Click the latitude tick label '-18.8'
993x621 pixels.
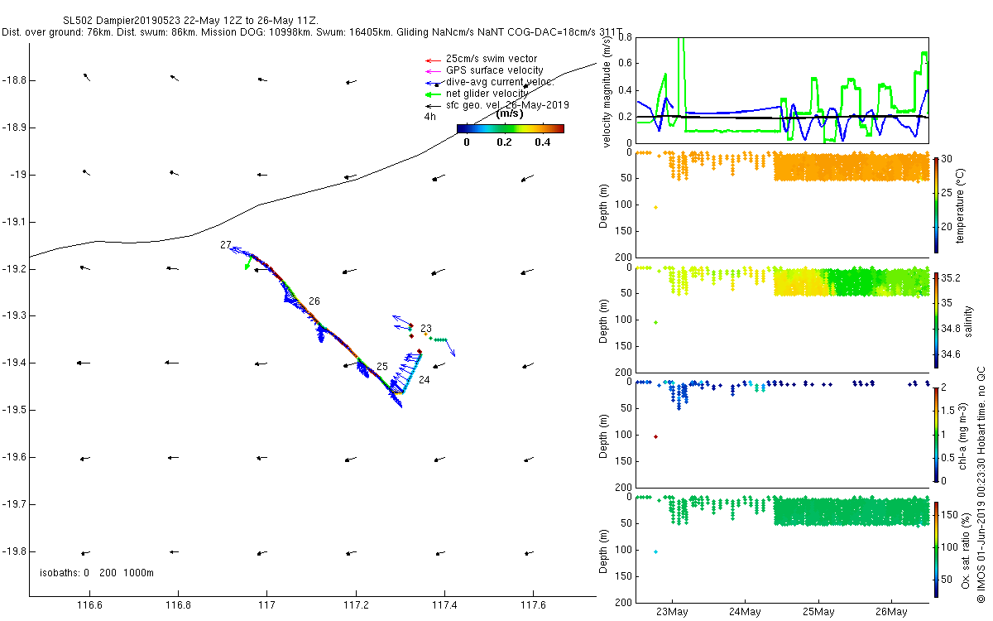pos(14,80)
